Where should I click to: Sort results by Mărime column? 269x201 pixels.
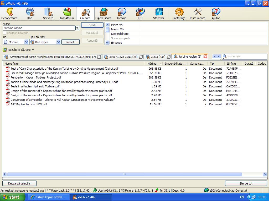[x=153, y=64]
